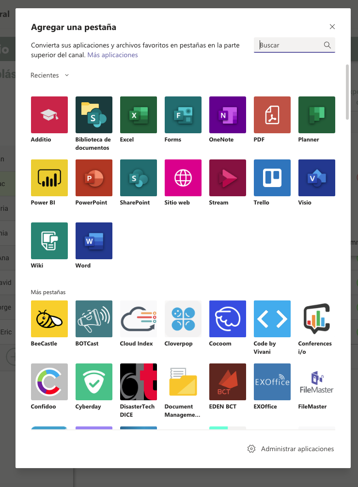Expand the Recientes dropdown

click(50, 75)
